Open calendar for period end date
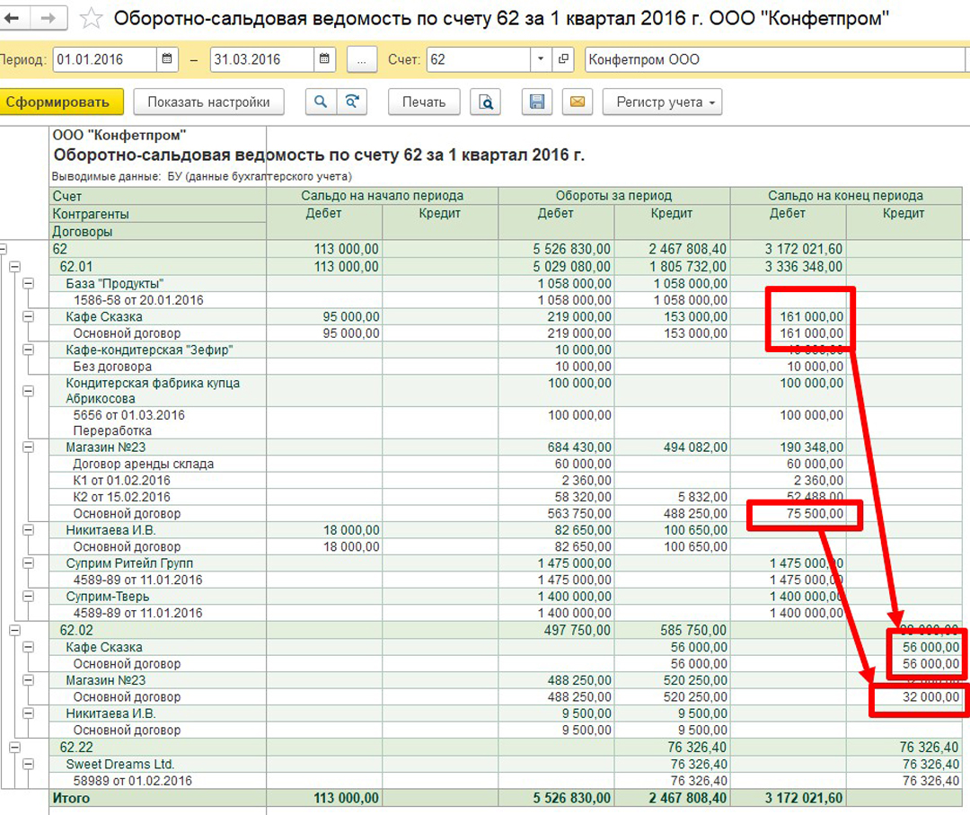 tap(325, 60)
